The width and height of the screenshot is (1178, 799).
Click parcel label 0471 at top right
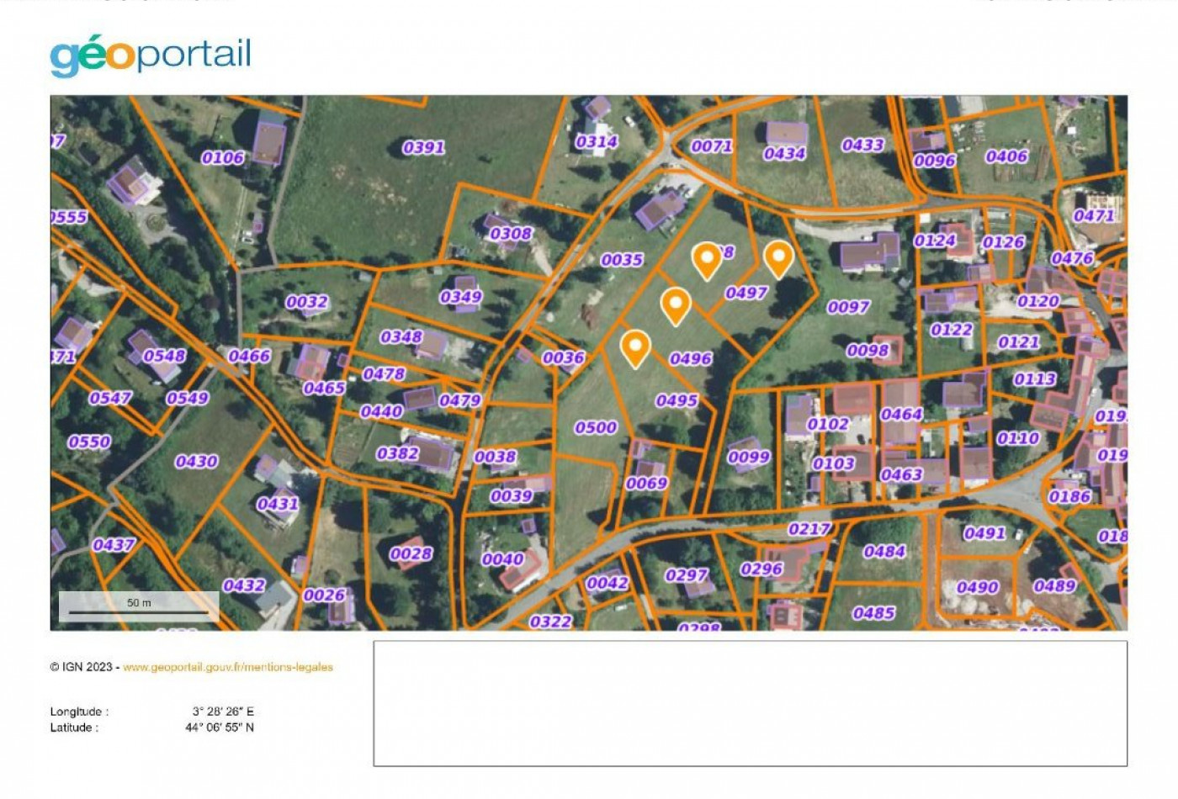1094,217
